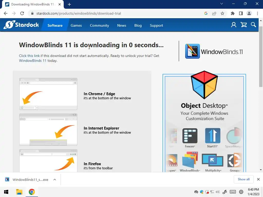263x197 pixels.
Task: Click the Stardock logo
Action: pos(21,25)
